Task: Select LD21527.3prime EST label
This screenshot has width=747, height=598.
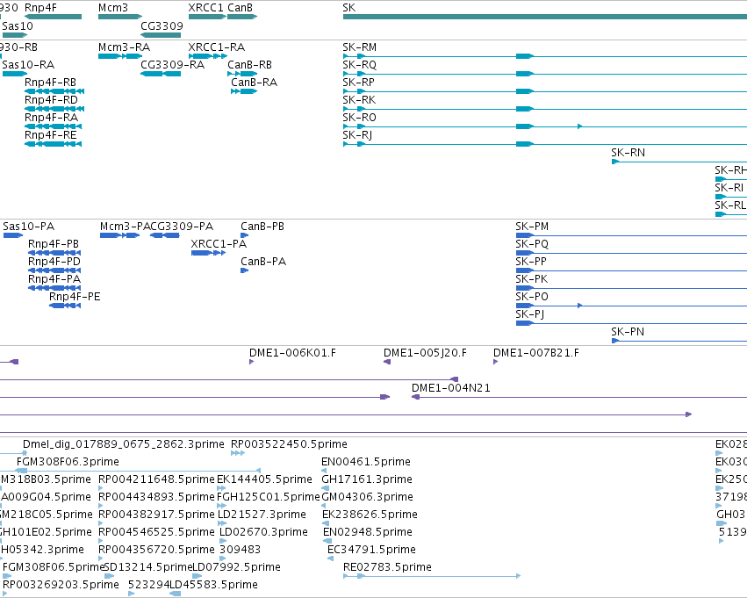Action: coord(262,515)
